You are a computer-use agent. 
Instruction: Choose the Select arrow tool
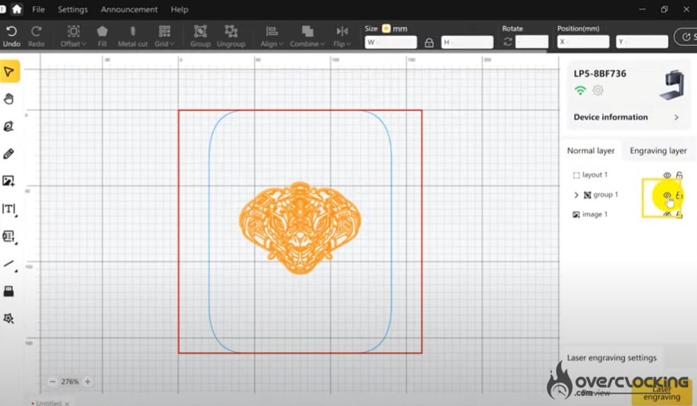tap(9, 71)
